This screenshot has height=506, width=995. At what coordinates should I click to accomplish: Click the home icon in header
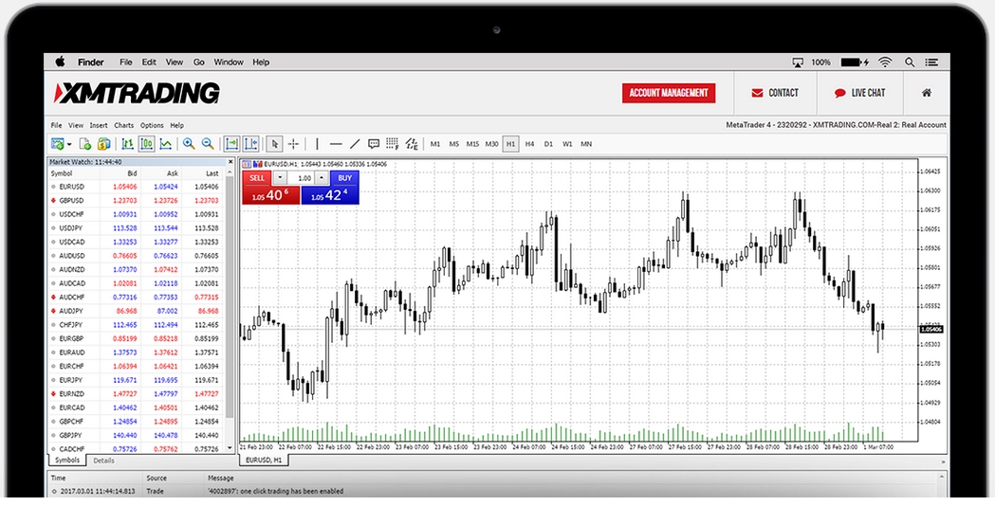927,93
